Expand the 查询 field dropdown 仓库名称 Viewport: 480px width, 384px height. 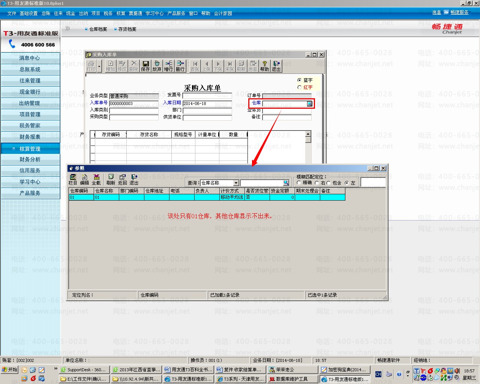[236, 183]
